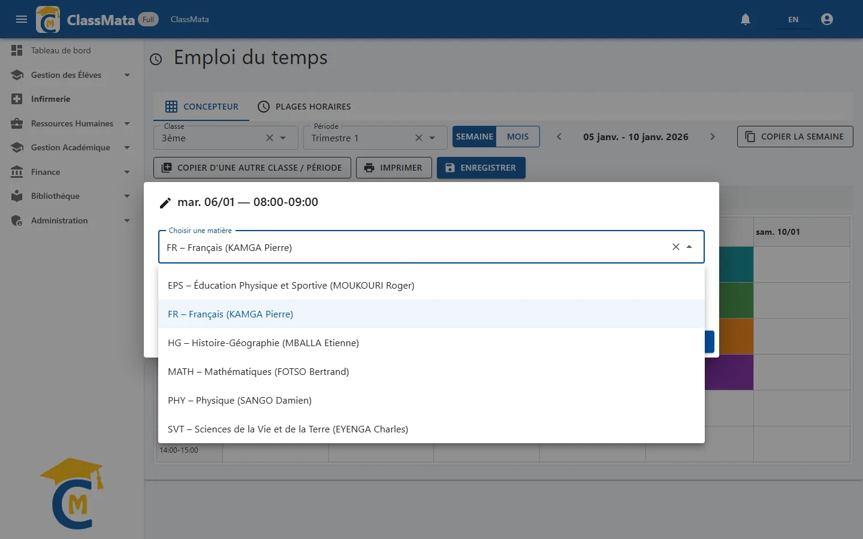Click the Ressources Humaines briefcase icon

click(17, 123)
